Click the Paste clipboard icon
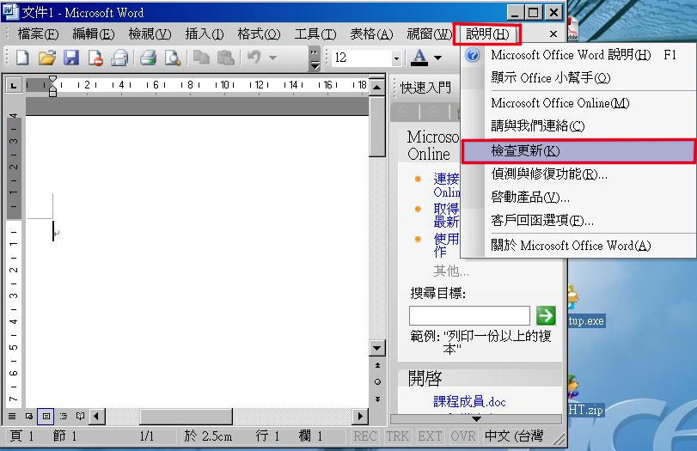 coord(226,58)
